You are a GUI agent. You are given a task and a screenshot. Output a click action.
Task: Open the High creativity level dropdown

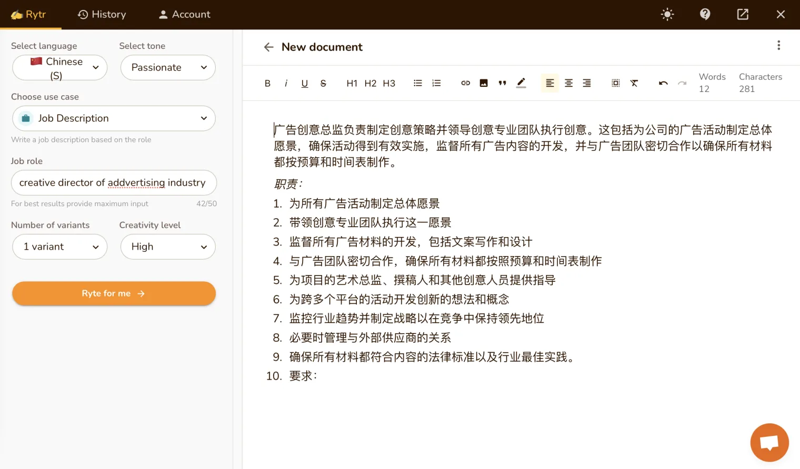[168, 247]
